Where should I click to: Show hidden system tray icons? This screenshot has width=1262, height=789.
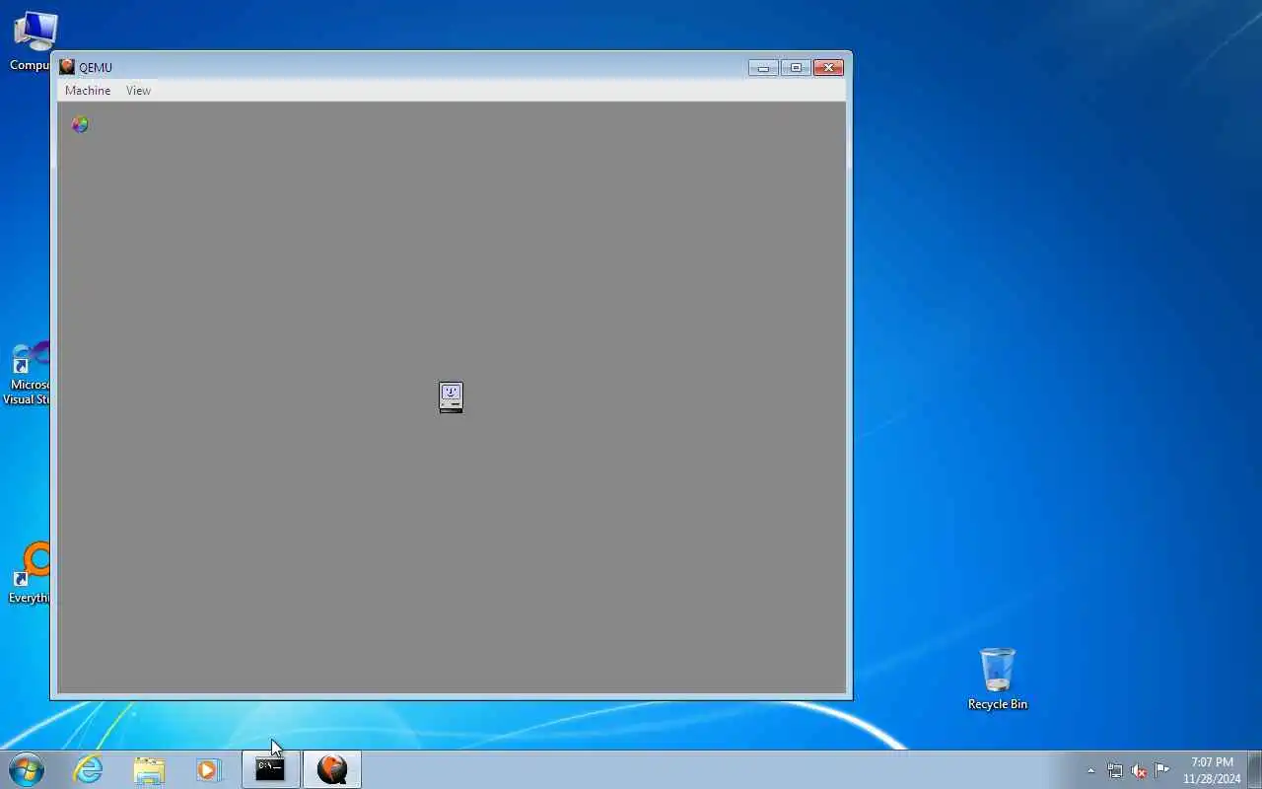coord(1090,770)
